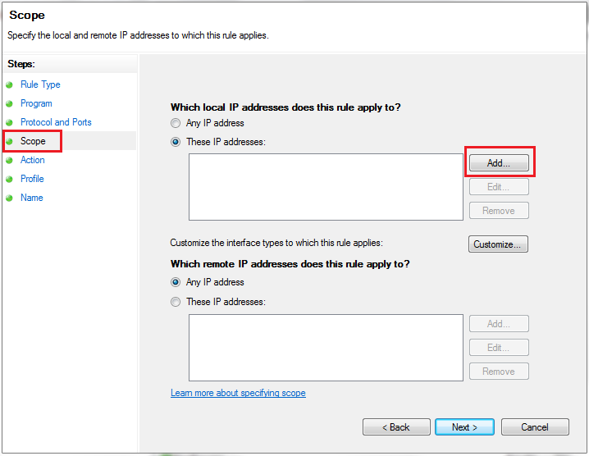Viewport: 589px width, 456px height.
Task: Click Edit button for remote IP addresses
Action: (499, 348)
